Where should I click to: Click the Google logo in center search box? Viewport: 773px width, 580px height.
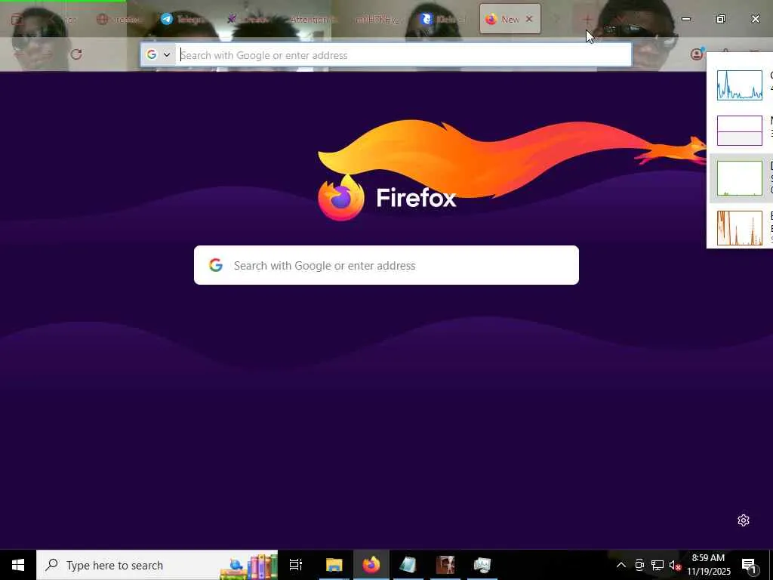click(215, 265)
